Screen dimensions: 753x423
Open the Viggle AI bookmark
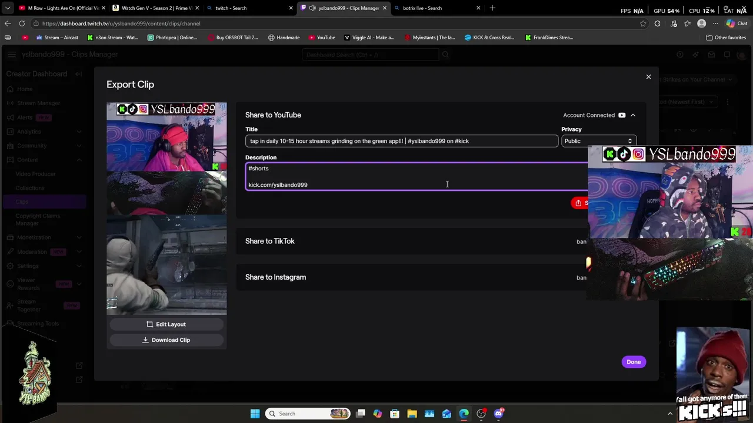point(369,38)
